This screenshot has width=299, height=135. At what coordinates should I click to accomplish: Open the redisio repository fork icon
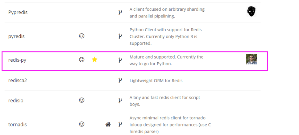[x=120, y=101]
